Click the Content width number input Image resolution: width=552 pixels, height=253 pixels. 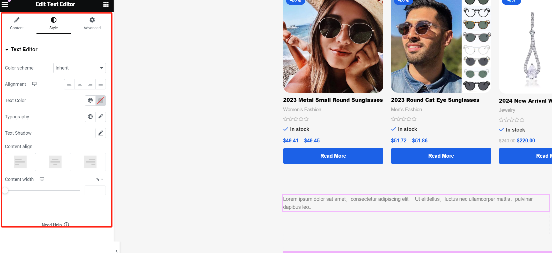[95, 190]
